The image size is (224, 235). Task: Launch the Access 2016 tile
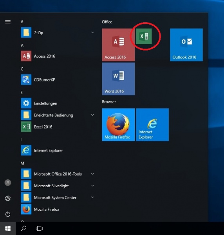click(x=118, y=45)
